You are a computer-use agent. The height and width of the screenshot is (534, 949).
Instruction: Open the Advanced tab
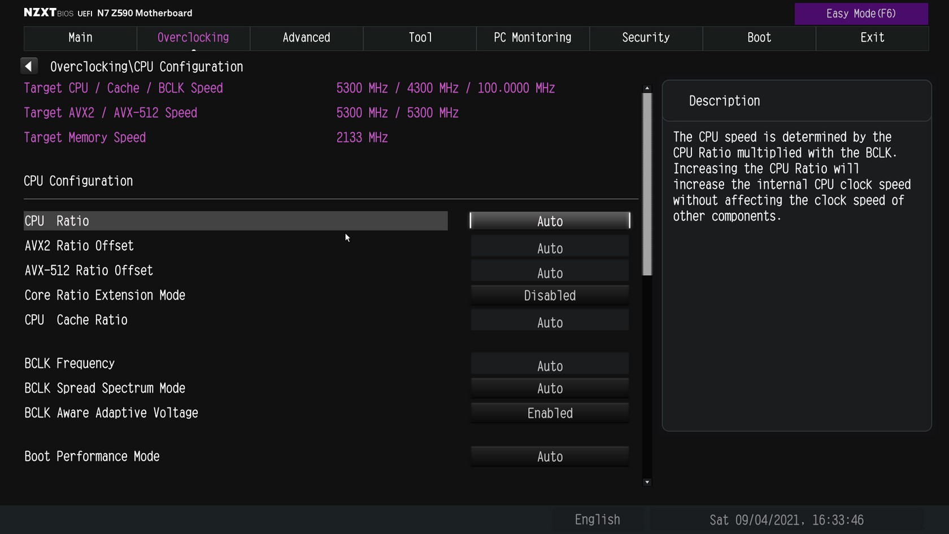tap(306, 38)
